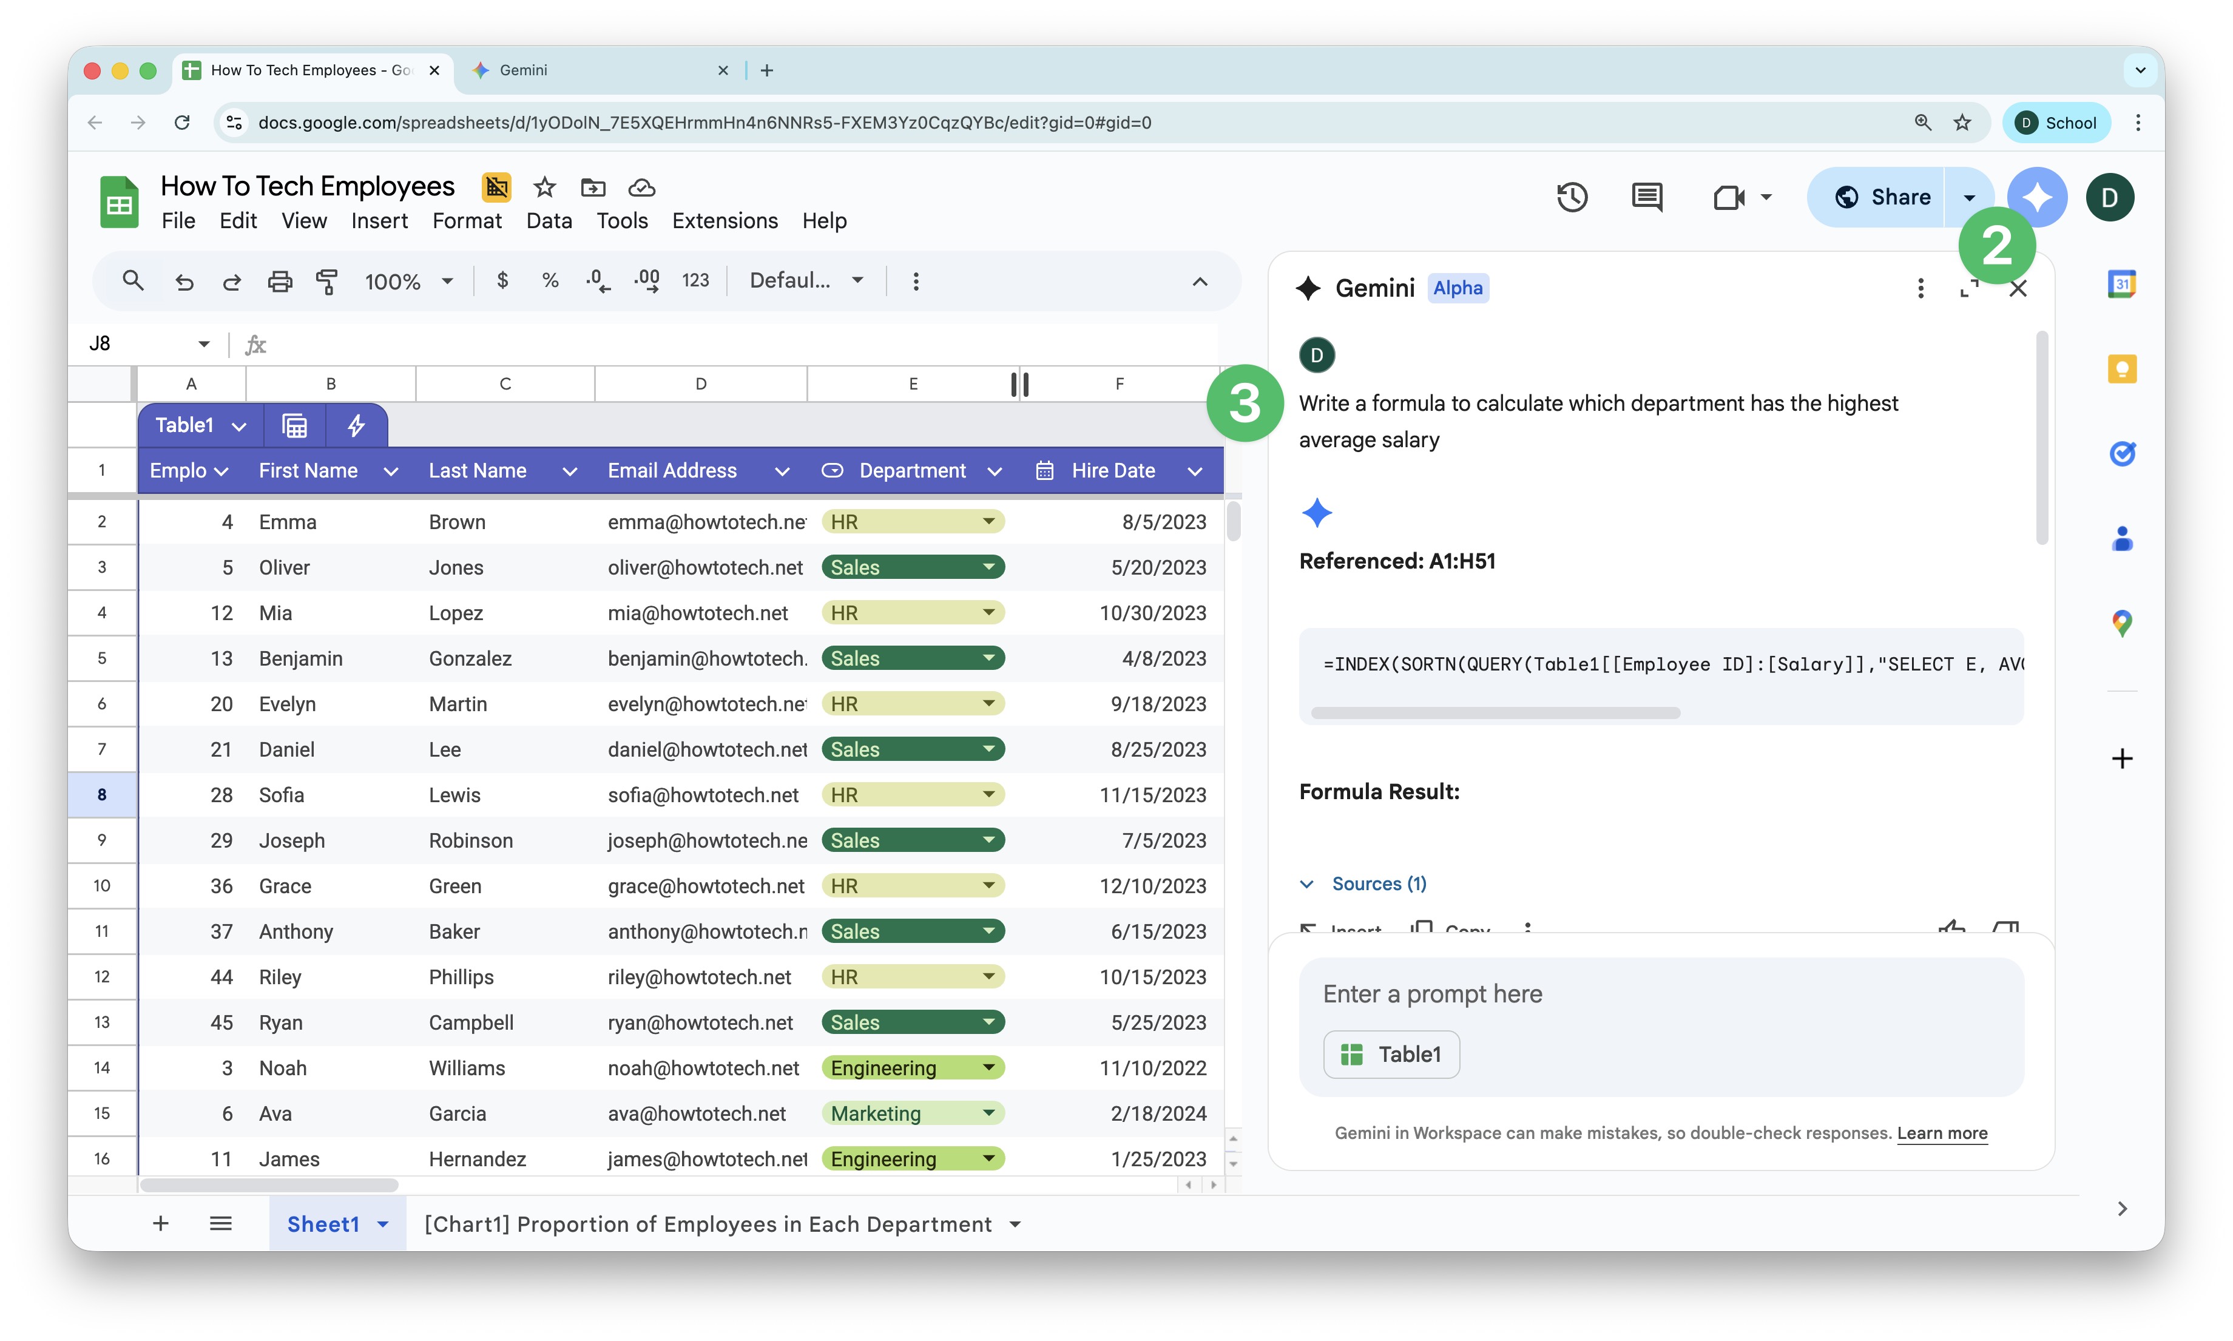Open Google Keep from side panel
The width and height of the screenshot is (2233, 1341).
(2121, 369)
